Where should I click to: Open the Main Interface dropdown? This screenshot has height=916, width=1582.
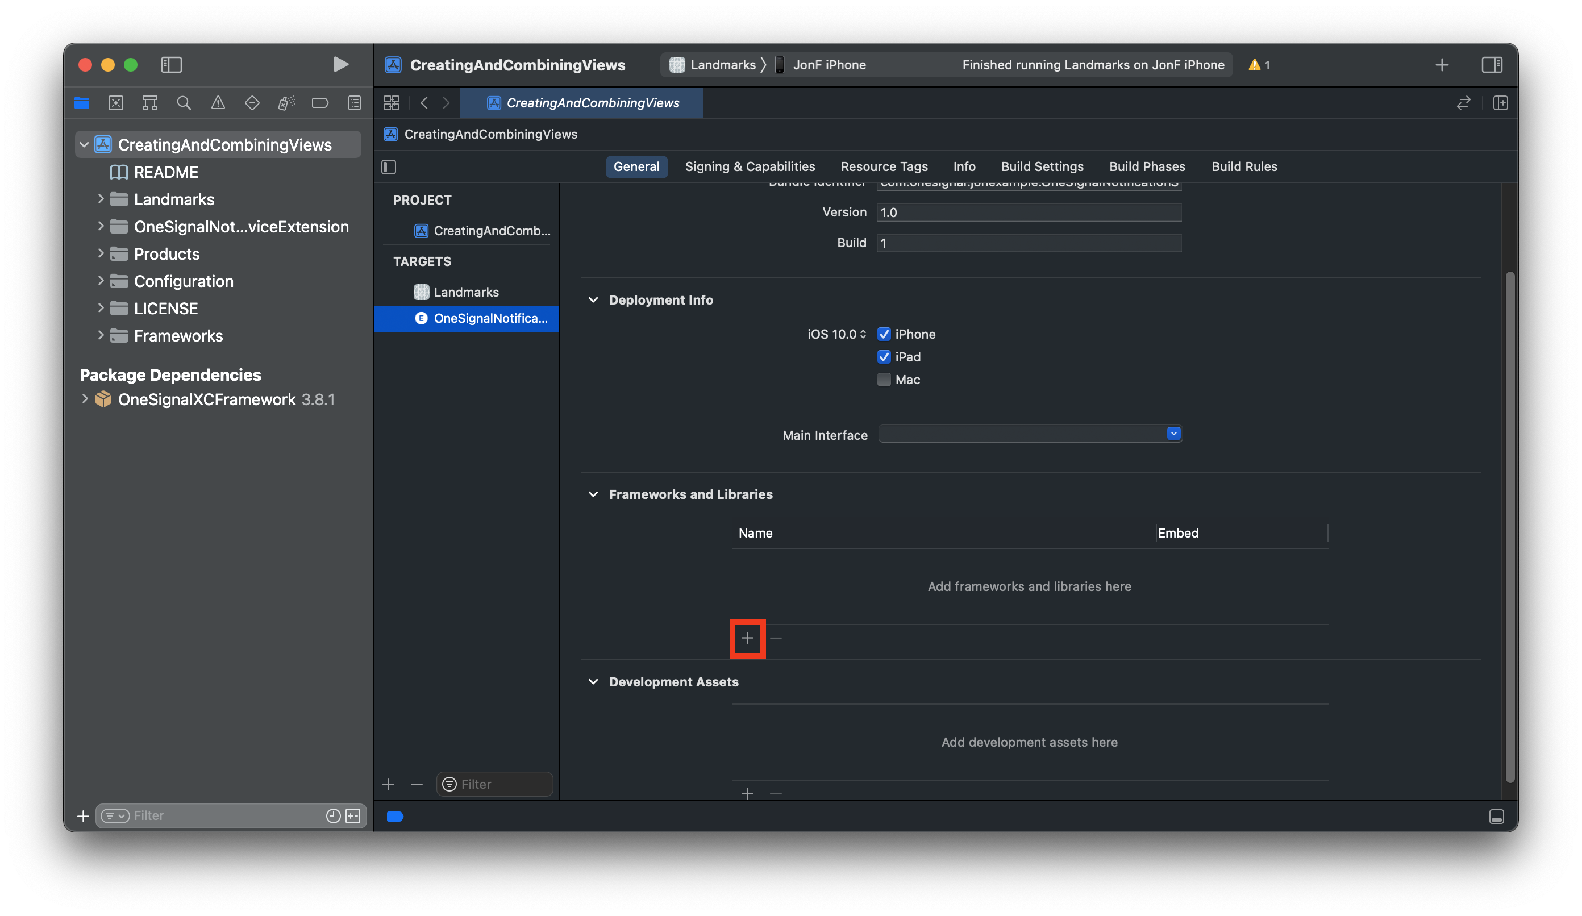[1030, 434]
